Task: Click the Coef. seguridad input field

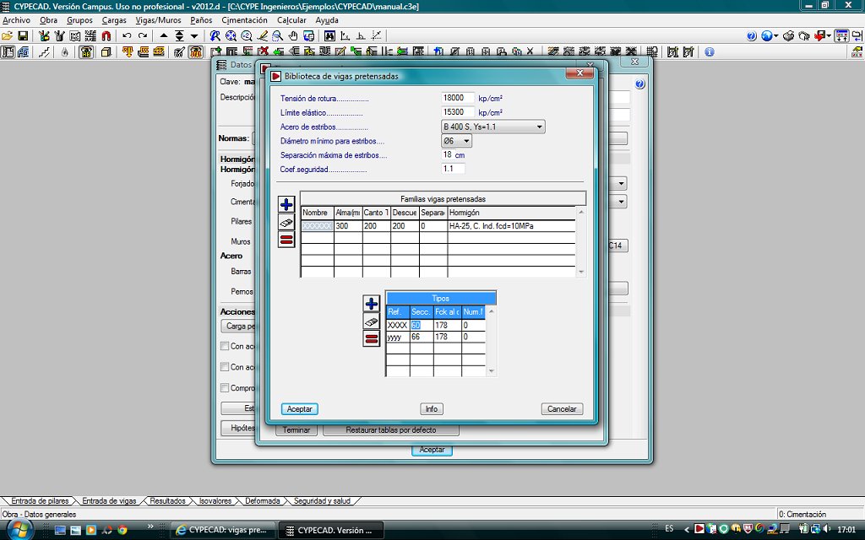Action: (x=453, y=169)
